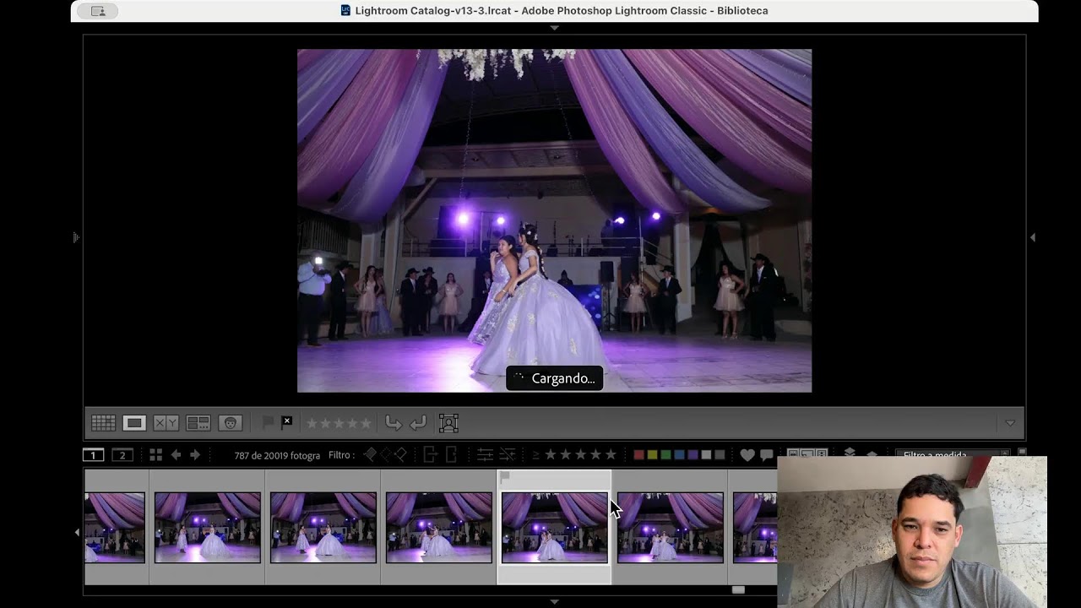Filter by green color label
The width and height of the screenshot is (1081, 608).
[666, 455]
